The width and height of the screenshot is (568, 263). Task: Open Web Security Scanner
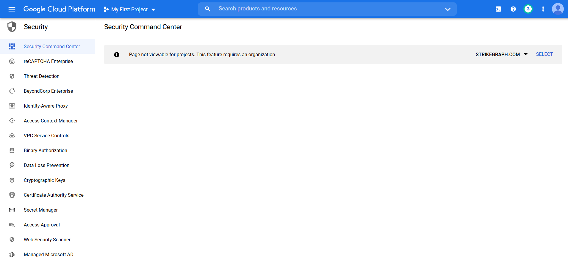[47, 240]
